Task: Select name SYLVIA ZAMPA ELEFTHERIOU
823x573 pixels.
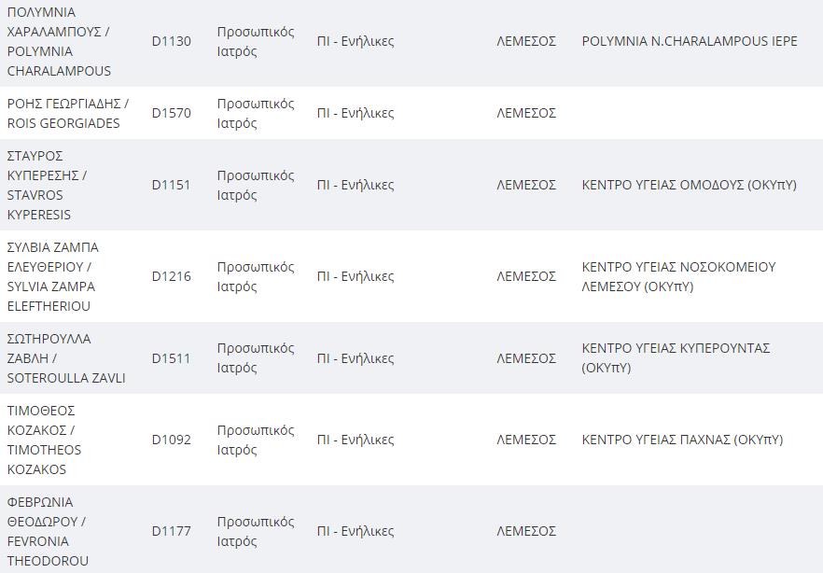Action: coord(51,297)
